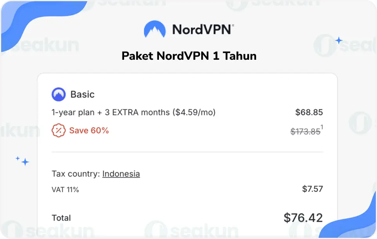Select the Paket NordVPN 1 Tahun heading

(x=189, y=56)
